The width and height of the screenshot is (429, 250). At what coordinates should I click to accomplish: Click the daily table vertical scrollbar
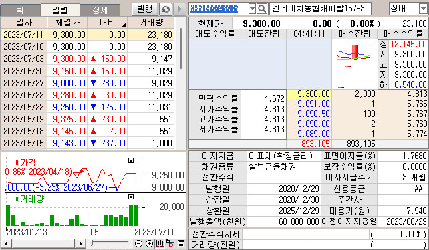coord(181,49)
